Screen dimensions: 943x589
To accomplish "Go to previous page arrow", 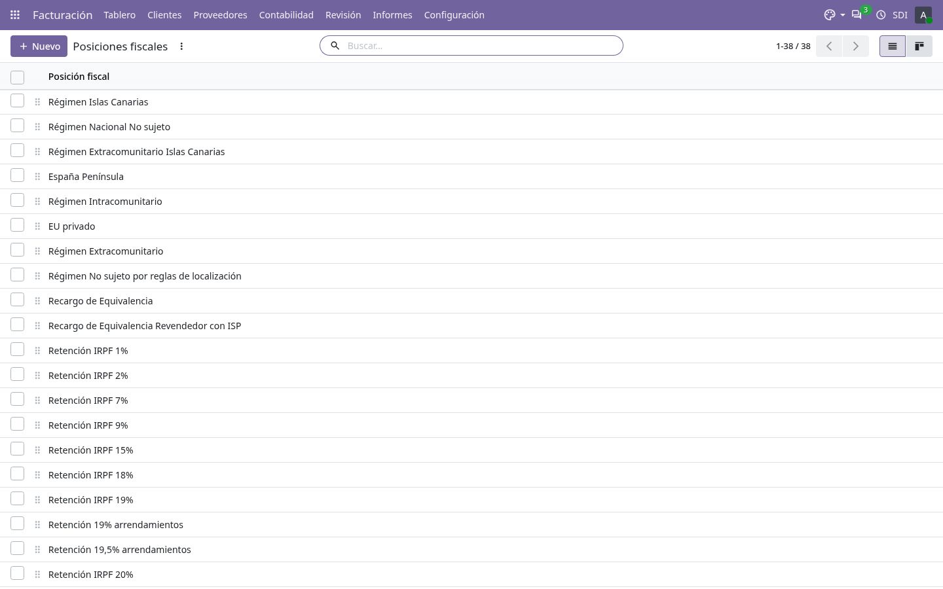I will pos(829,46).
